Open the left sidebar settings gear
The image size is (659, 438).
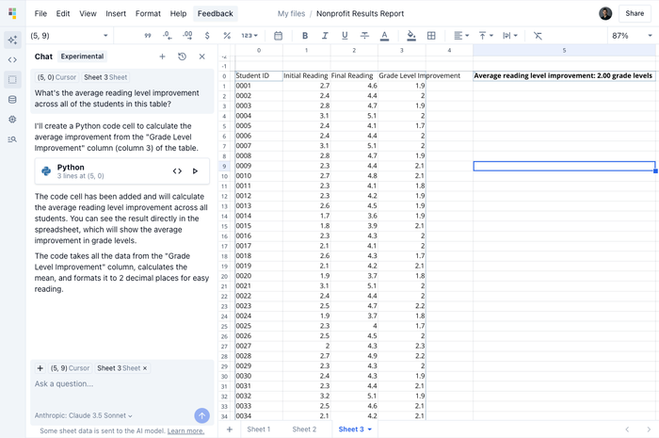click(x=12, y=120)
